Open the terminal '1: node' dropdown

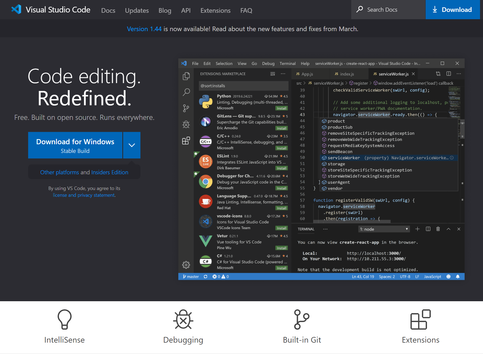[384, 229]
